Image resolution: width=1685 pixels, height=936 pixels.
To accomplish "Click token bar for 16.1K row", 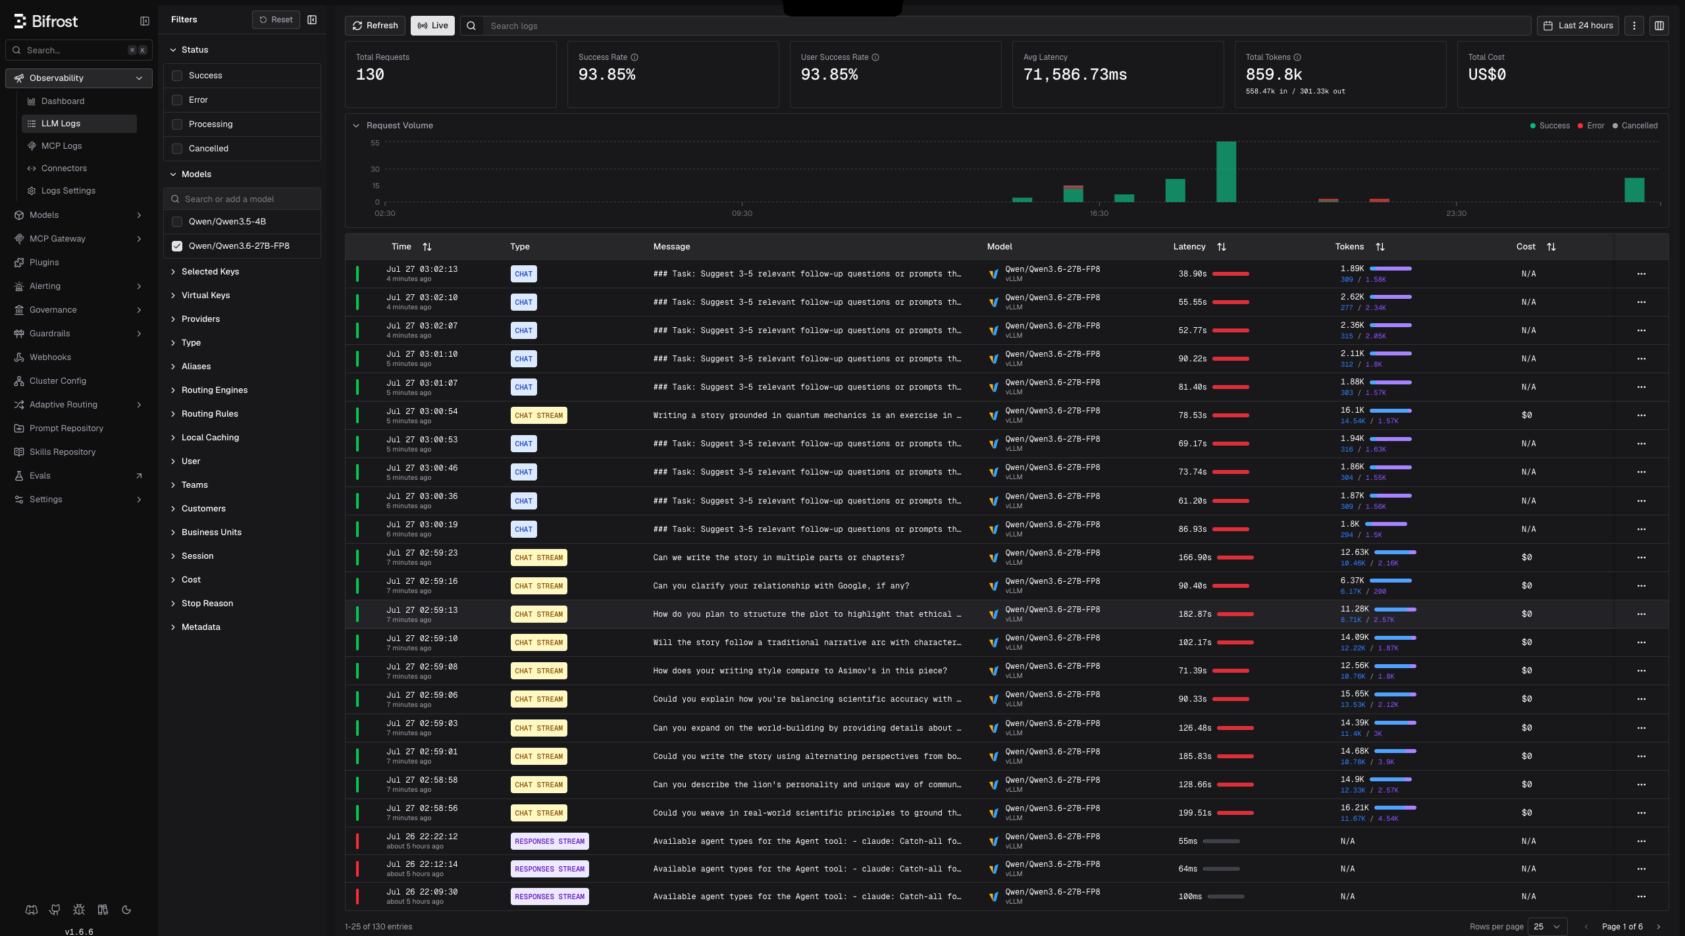I will (1391, 411).
